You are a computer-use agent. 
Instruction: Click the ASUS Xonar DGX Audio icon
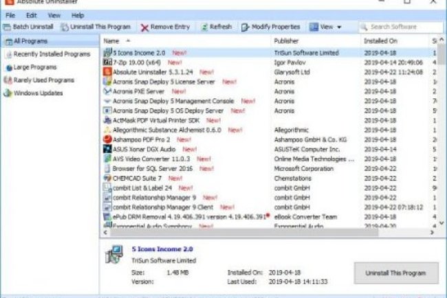(x=107, y=149)
